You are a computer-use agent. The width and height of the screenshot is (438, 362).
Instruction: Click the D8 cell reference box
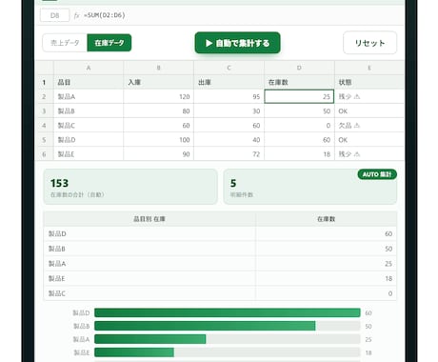click(55, 15)
